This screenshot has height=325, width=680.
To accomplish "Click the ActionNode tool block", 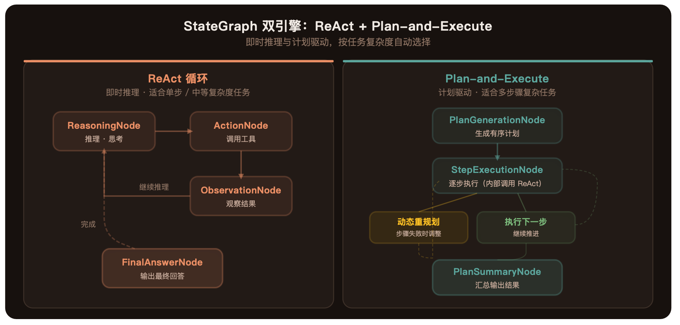I will point(241,131).
